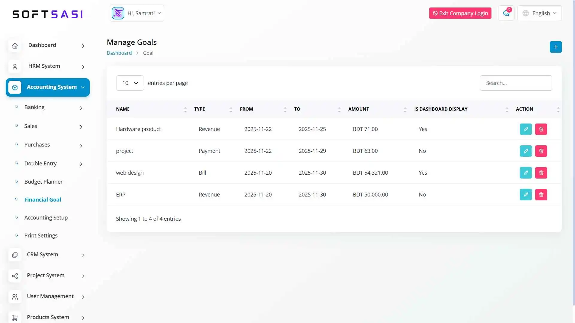Open Budget Planner in sidebar
Screen dimensions: 575x323
[43, 182]
